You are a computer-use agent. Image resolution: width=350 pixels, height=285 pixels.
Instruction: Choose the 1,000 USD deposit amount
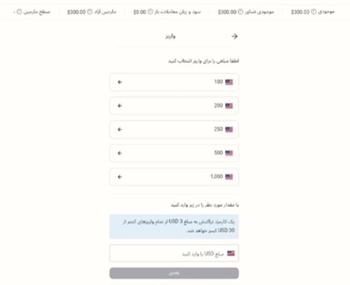(x=174, y=177)
